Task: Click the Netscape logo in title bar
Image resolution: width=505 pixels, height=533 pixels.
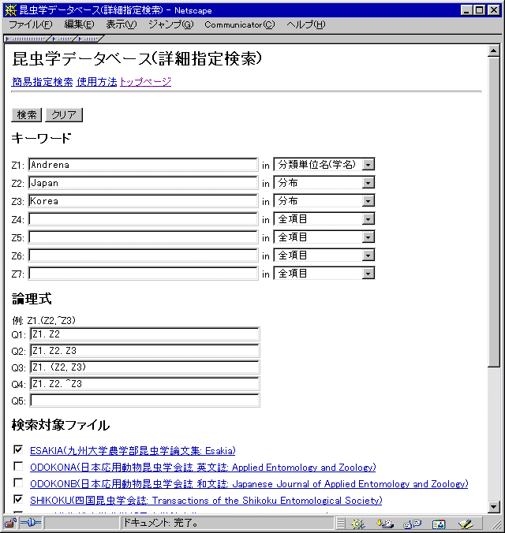Action: tap(10, 10)
